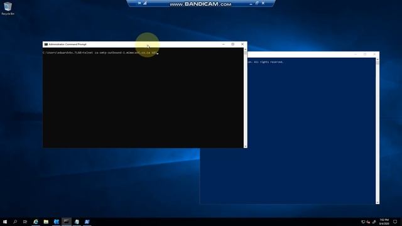Maximize the Administrator Command Prompt window
Image resolution: width=402 pixels, height=226 pixels.
[233, 45]
